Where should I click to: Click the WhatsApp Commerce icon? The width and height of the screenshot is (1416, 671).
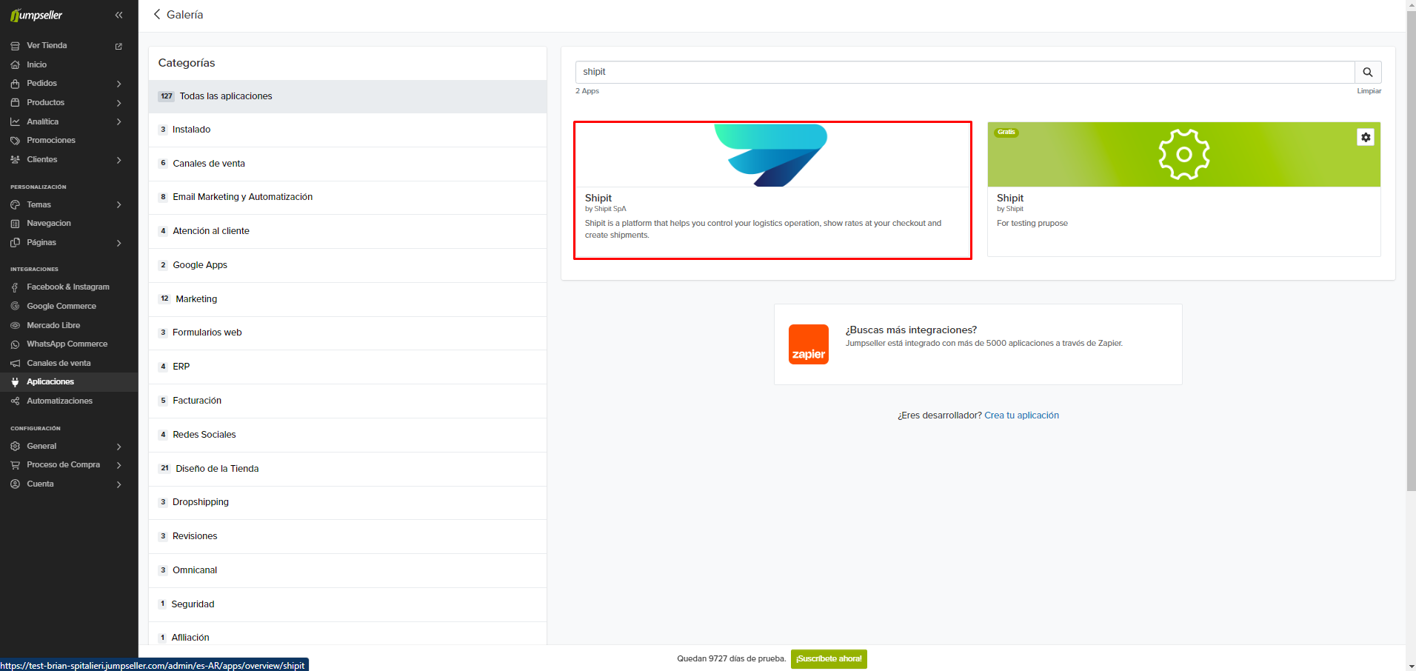[15, 344]
